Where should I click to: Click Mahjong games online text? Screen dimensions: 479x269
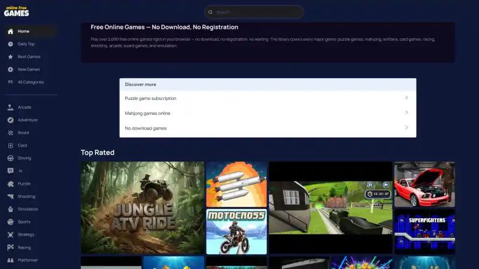[147, 113]
